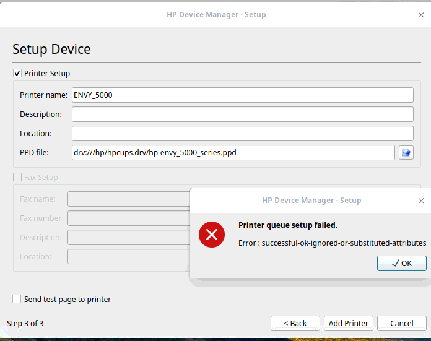Enable Send test page to printer
Image resolution: width=431 pixels, height=341 pixels.
[17, 300]
